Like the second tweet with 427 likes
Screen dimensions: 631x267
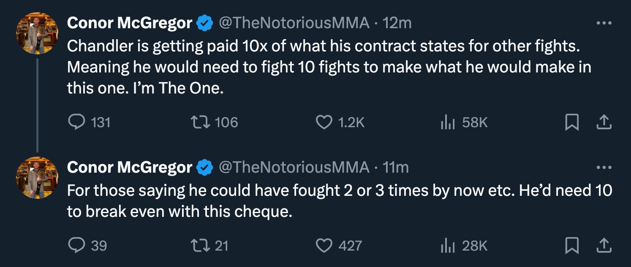tap(324, 246)
